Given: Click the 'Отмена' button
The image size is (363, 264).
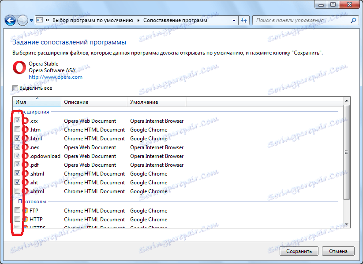Looking at the screenshot, I should [x=338, y=251].
